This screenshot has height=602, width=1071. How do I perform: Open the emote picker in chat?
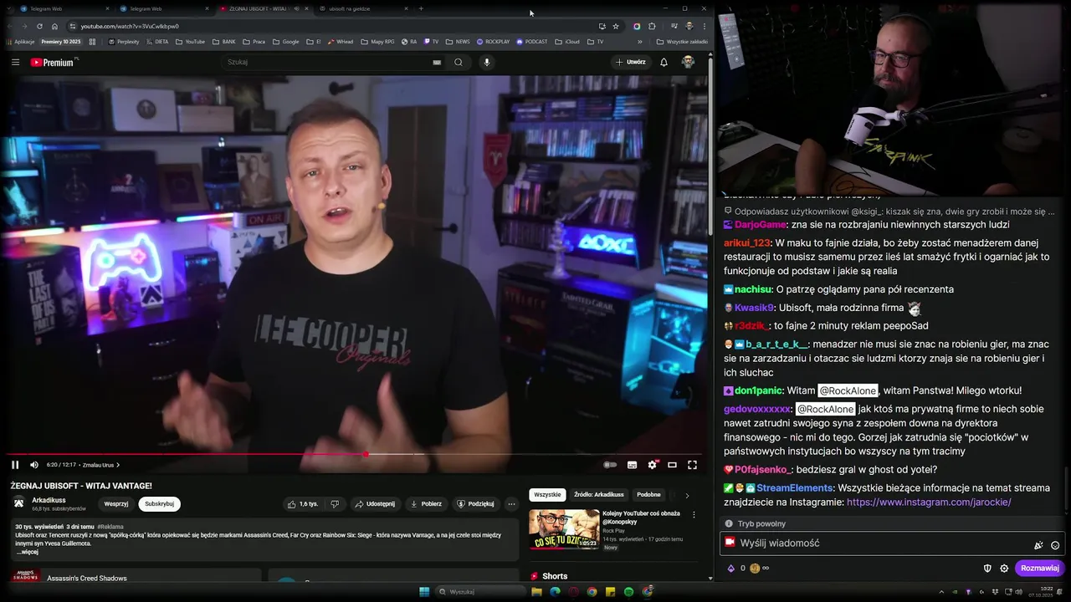pos(1055,544)
